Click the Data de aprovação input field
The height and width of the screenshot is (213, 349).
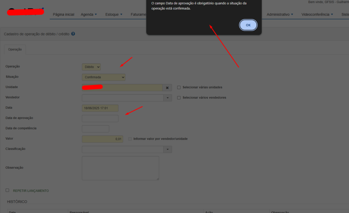[100, 119]
